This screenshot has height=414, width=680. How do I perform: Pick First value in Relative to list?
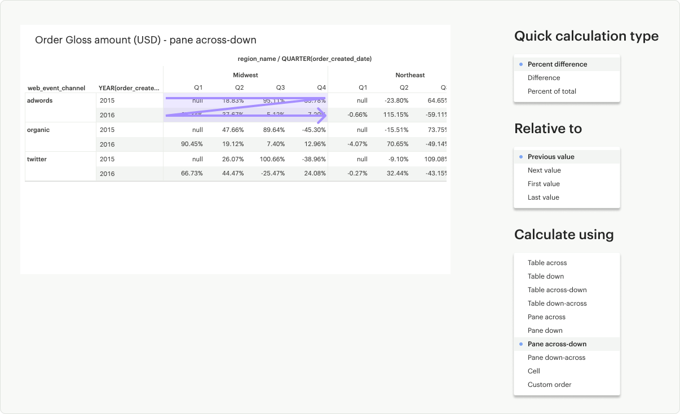coord(544,184)
